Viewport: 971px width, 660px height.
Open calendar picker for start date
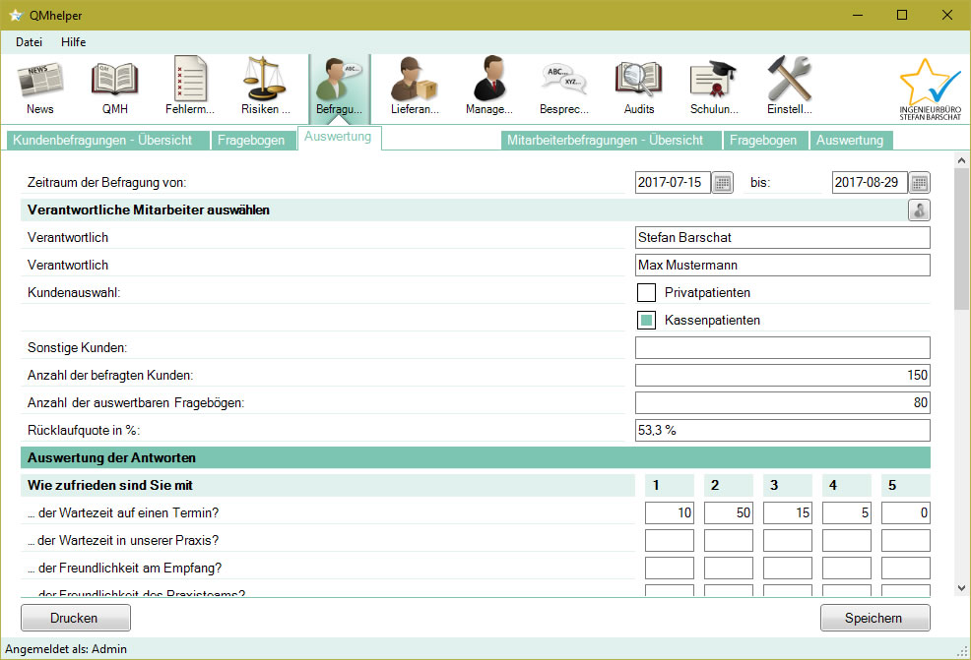tap(723, 182)
